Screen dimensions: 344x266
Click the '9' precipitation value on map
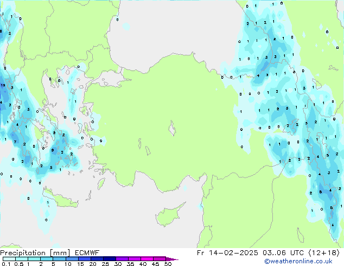pos(53,150)
